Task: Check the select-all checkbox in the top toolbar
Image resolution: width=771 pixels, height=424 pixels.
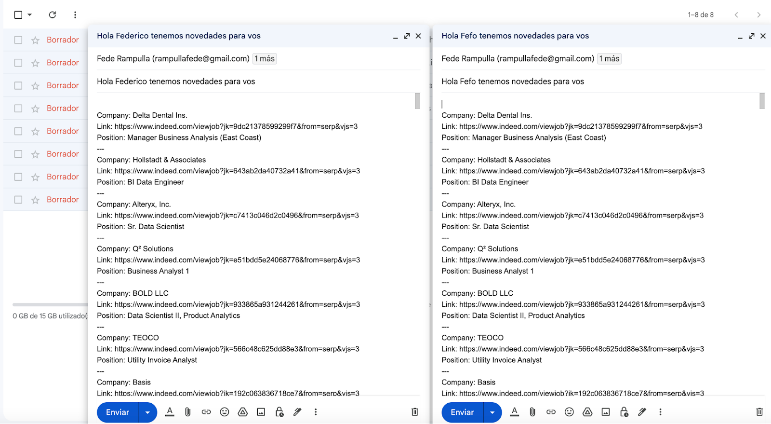Action: pos(18,15)
